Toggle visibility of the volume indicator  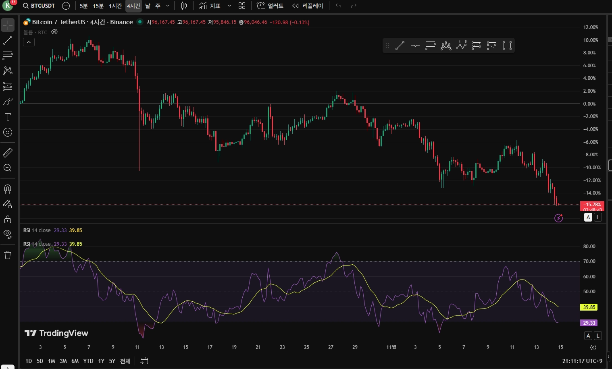[54, 32]
